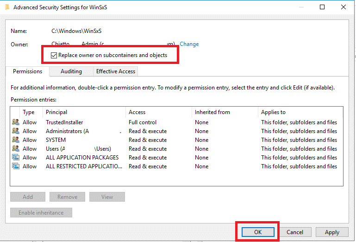Screen dimensions: 356x242
Task: Close the Advanced Security Settings window
Action: click(x=344, y=7)
